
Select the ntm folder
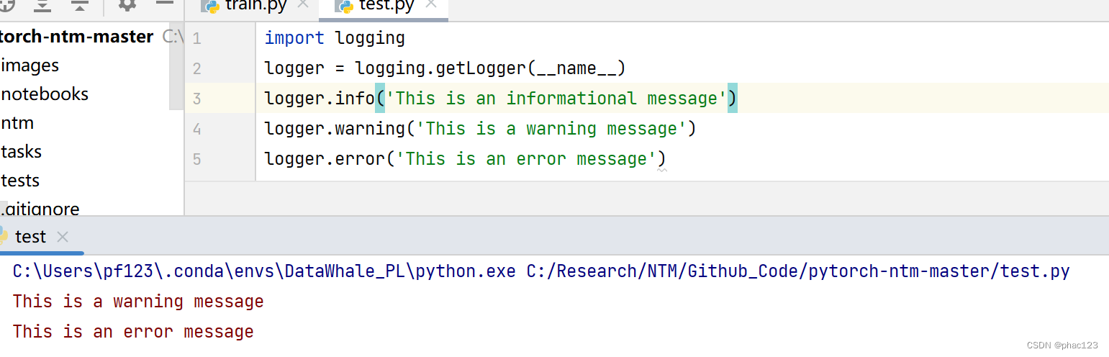[17, 123]
